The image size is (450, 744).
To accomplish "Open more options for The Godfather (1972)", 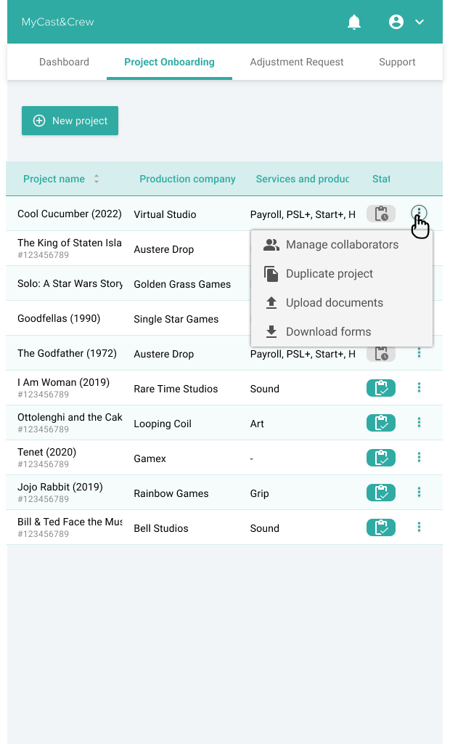I will 420,352.
